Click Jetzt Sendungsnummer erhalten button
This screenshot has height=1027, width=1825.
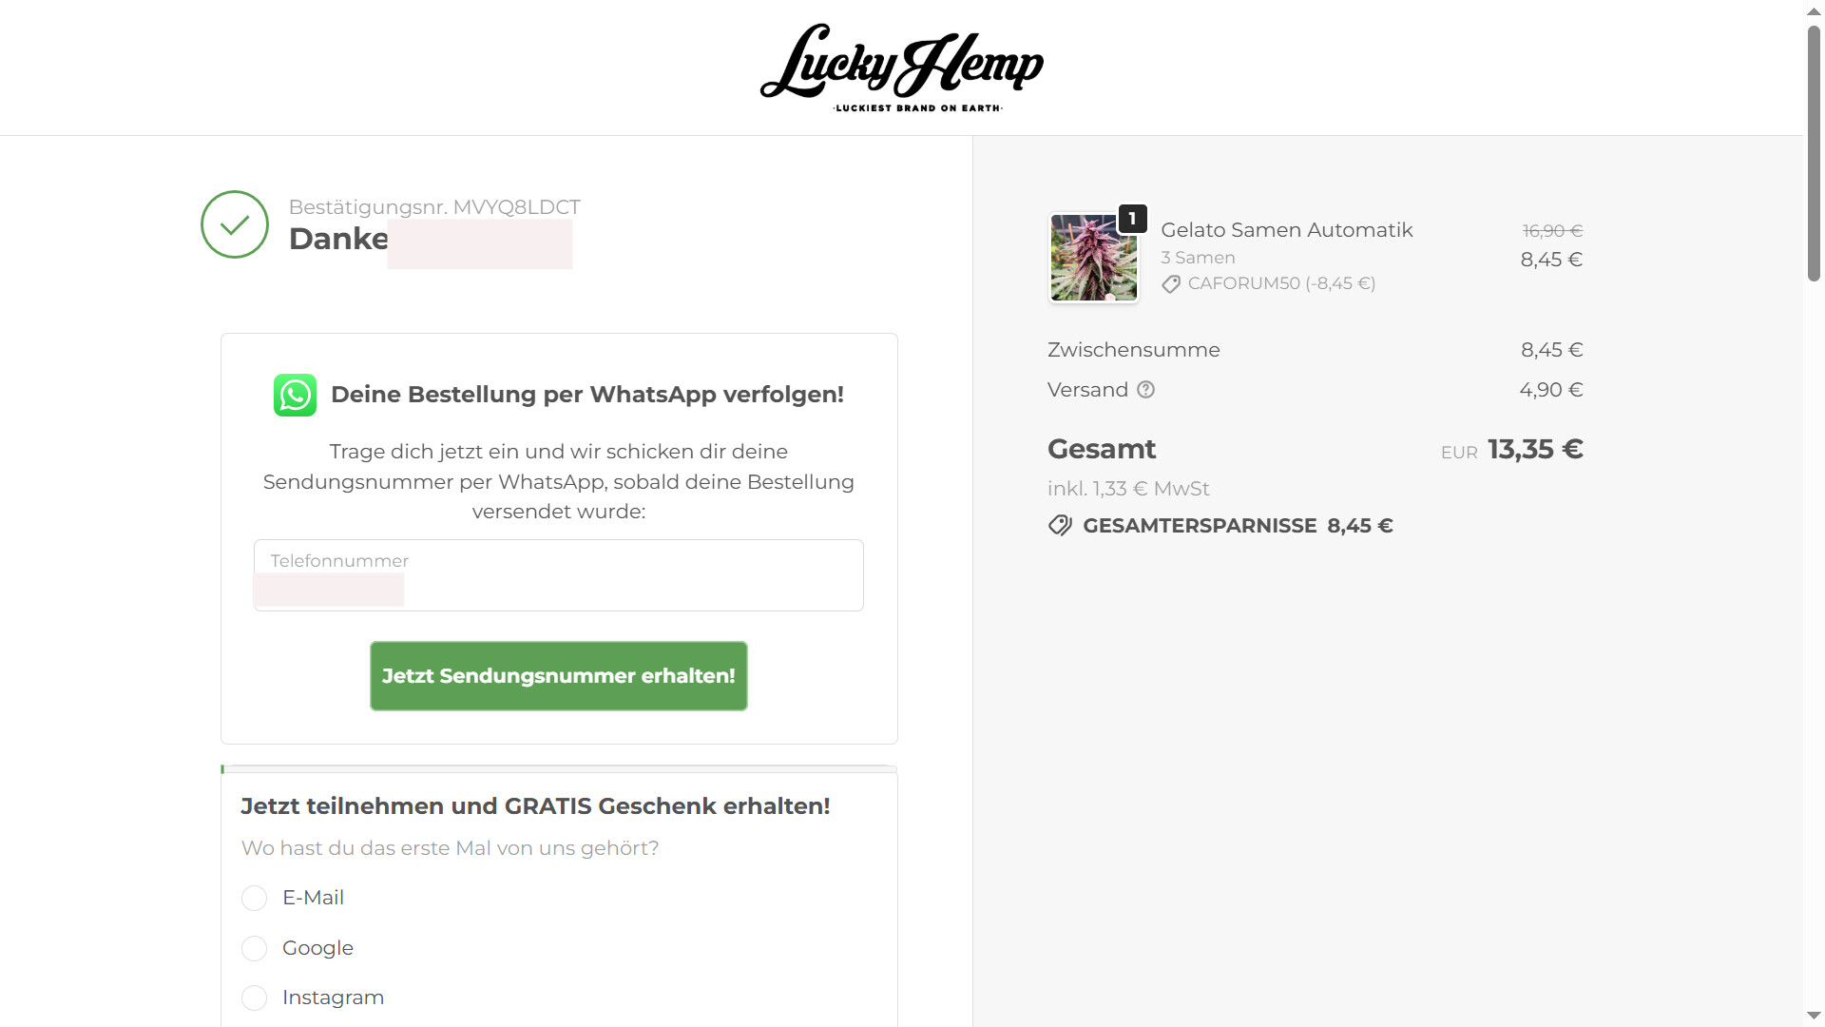click(559, 676)
